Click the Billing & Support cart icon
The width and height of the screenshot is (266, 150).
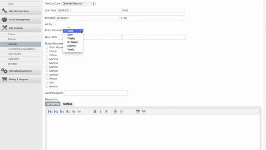pos(4,79)
